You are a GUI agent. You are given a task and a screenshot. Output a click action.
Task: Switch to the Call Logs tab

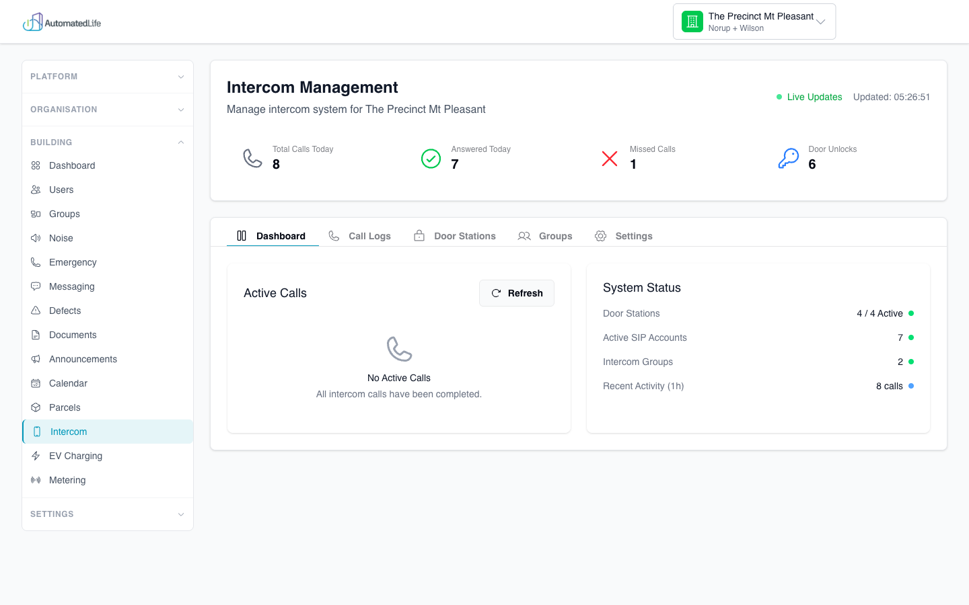tap(360, 236)
